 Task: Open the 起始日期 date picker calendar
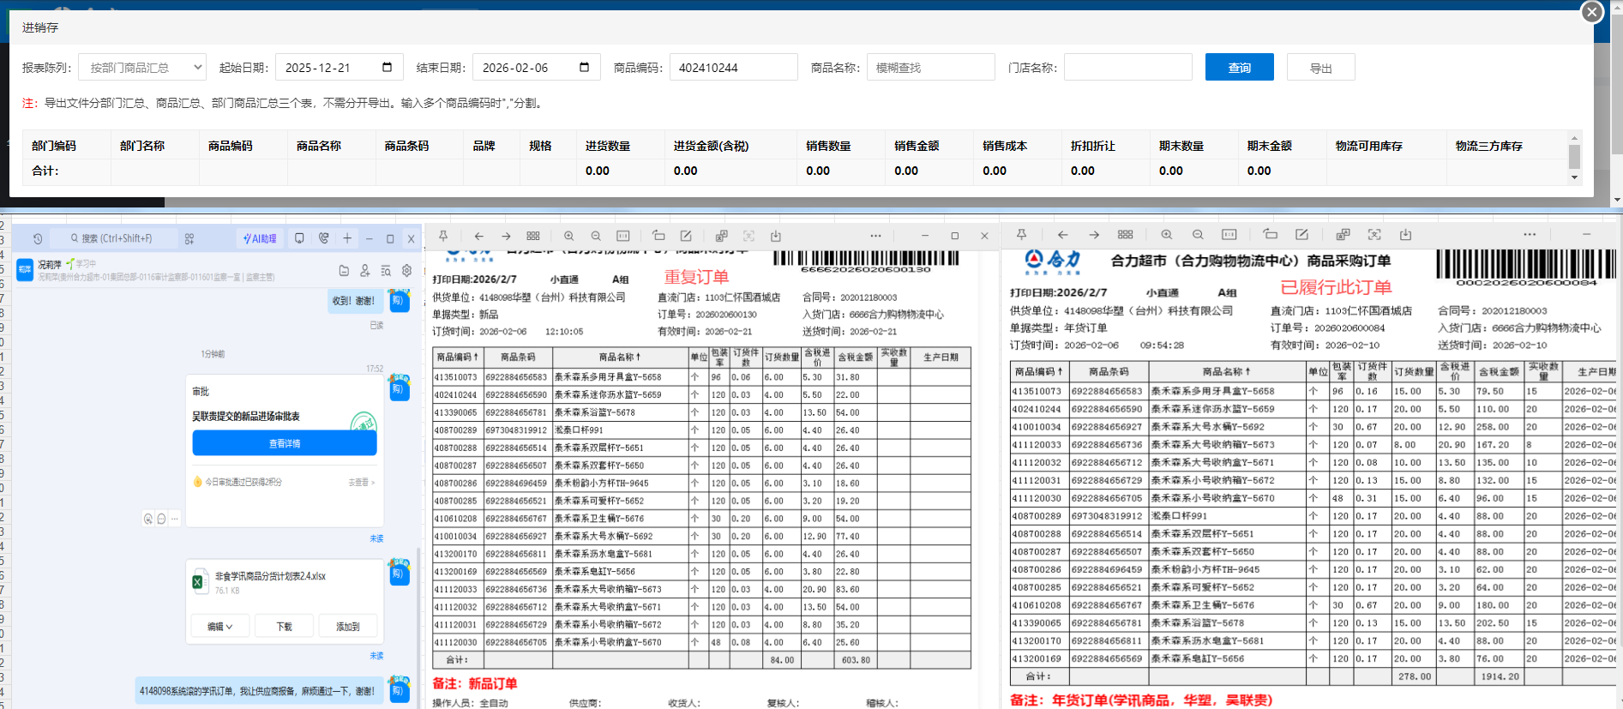click(x=387, y=67)
